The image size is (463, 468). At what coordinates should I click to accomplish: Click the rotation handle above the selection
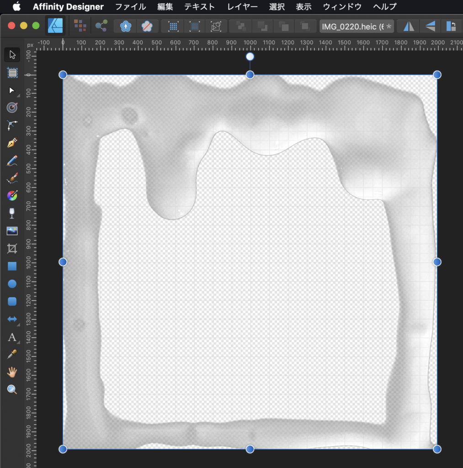(250, 57)
